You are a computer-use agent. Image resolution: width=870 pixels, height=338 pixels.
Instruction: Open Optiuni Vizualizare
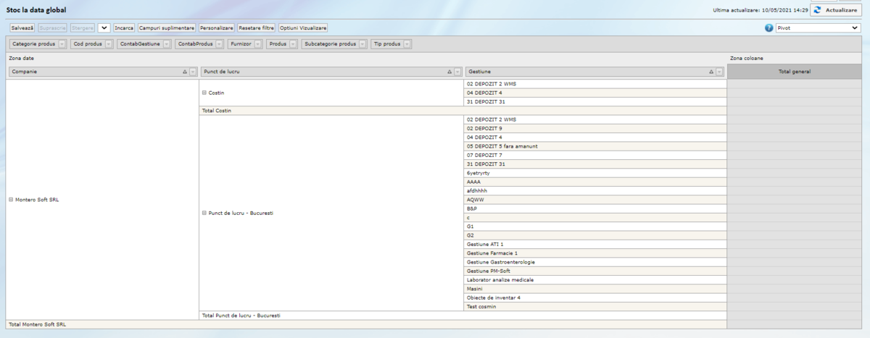tap(303, 28)
